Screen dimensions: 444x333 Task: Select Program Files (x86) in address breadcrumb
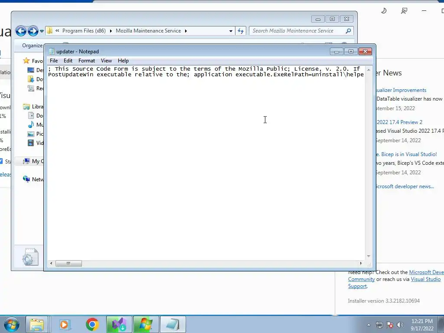(84, 31)
